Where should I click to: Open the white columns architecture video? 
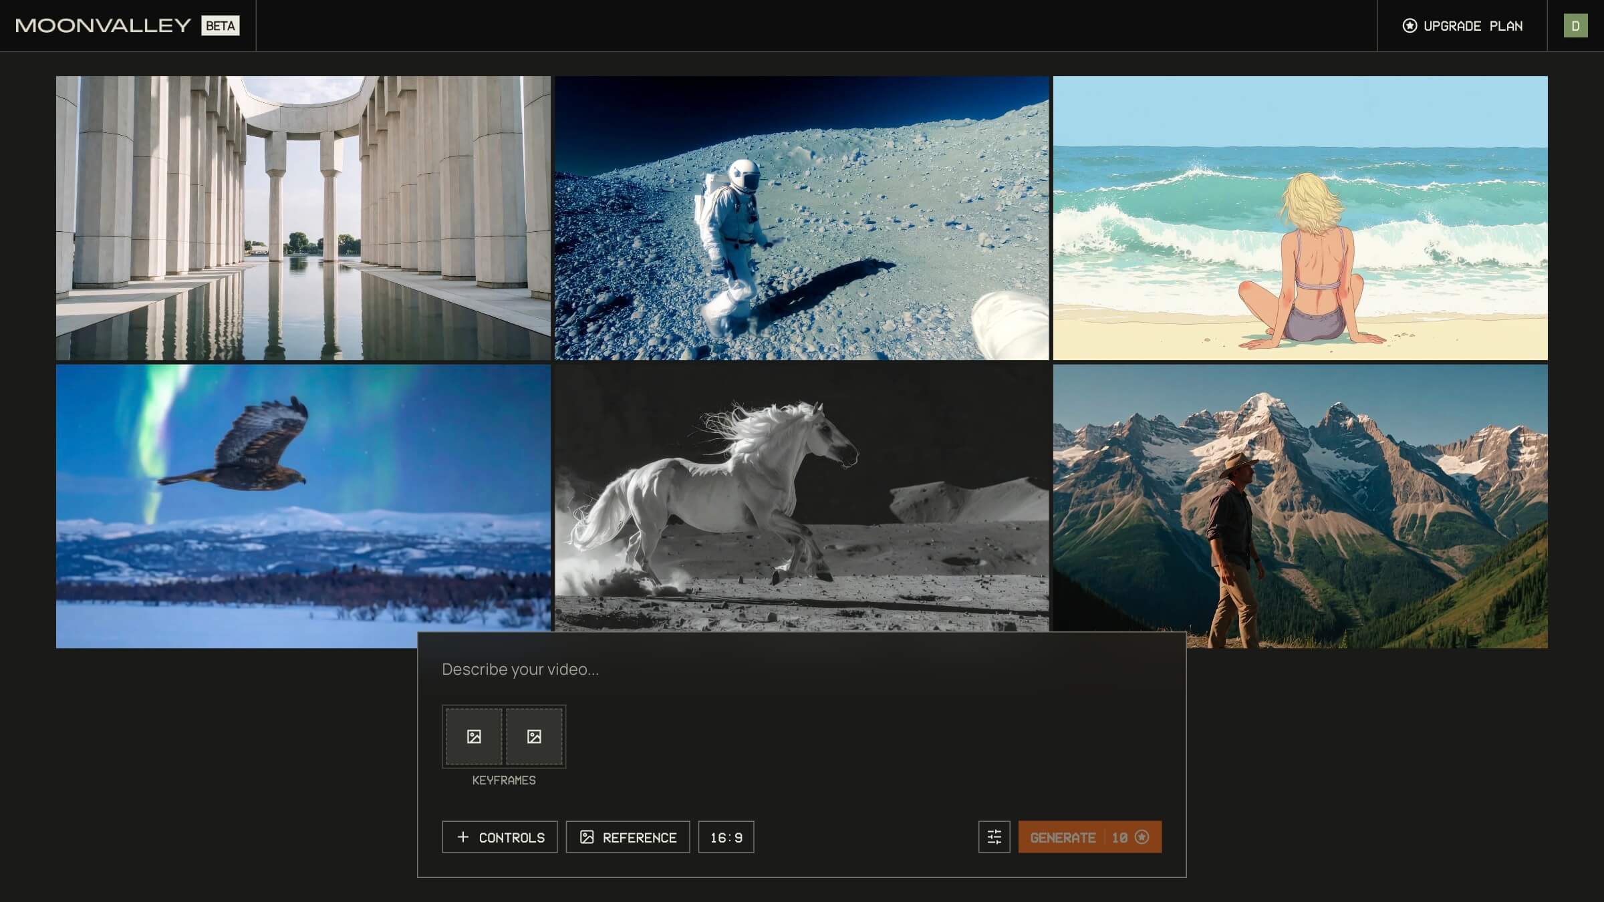coord(303,218)
